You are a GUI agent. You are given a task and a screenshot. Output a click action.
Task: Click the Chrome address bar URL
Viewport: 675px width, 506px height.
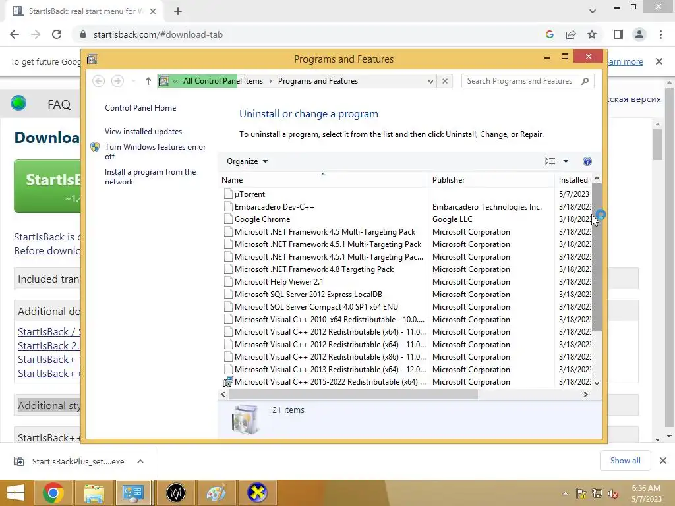pos(158,34)
